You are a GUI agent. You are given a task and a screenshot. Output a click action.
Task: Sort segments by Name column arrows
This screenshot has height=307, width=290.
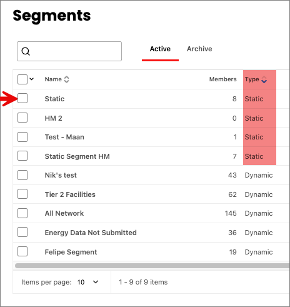pyautogui.click(x=66, y=79)
